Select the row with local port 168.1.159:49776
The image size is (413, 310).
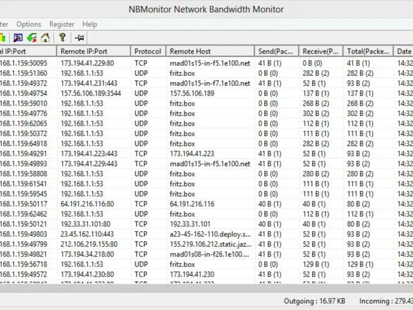(x=206, y=113)
